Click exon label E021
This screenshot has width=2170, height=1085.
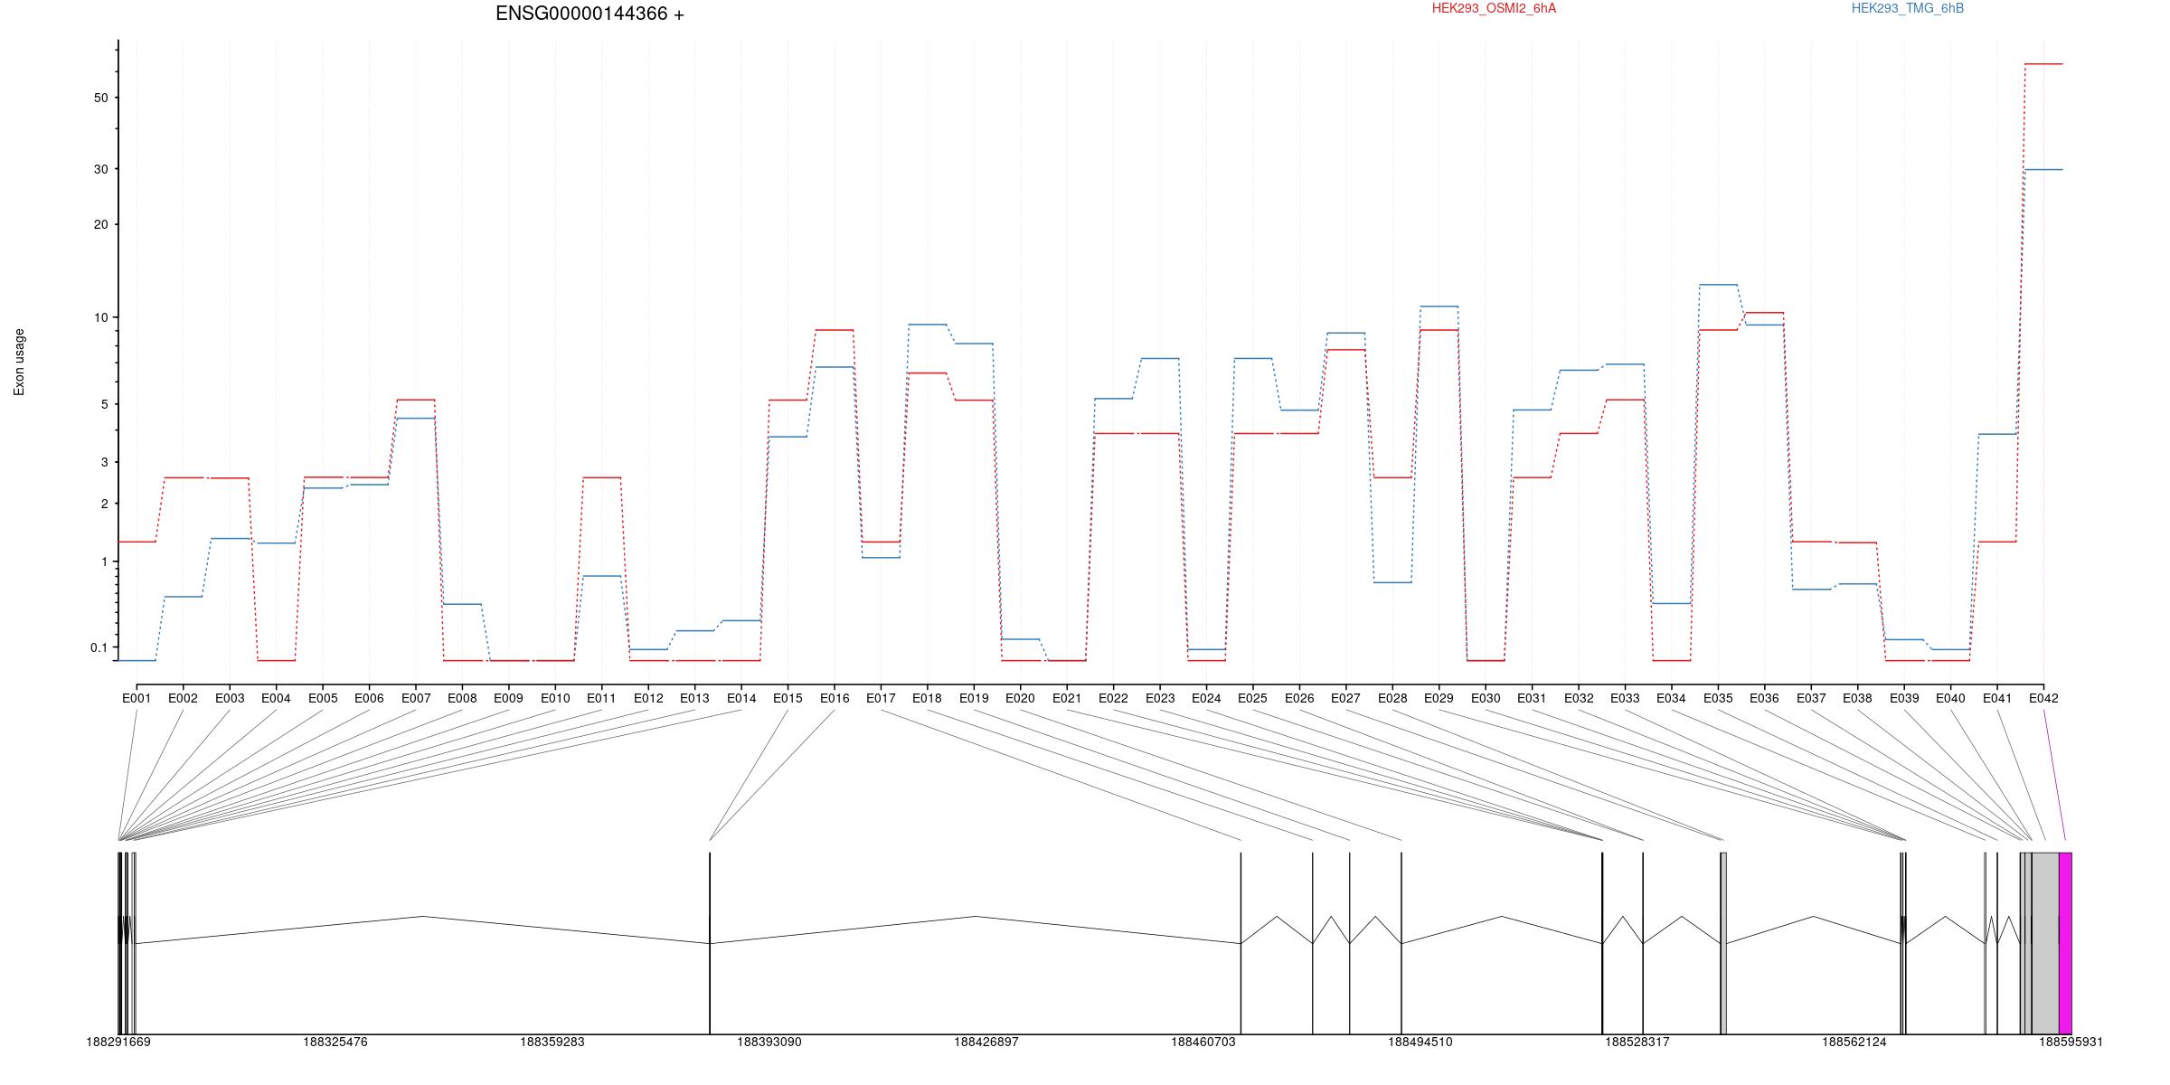click(x=1067, y=698)
